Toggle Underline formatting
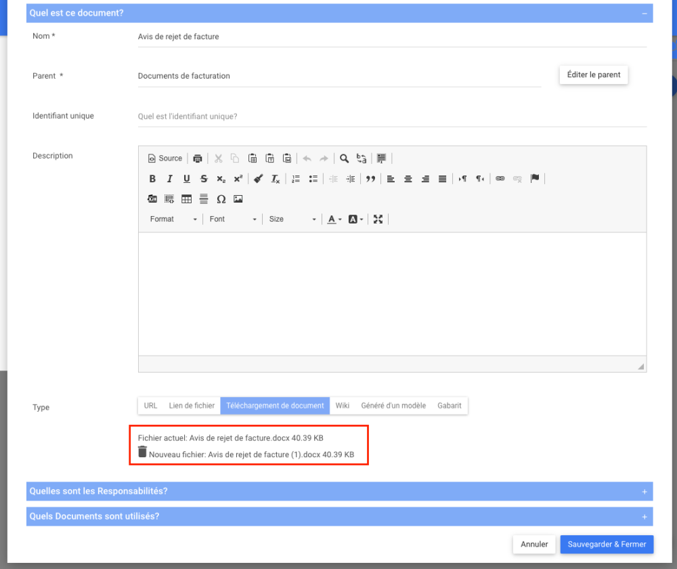 [187, 178]
